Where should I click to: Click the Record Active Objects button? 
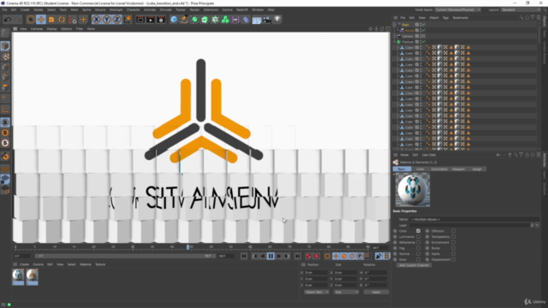[308, 257]
